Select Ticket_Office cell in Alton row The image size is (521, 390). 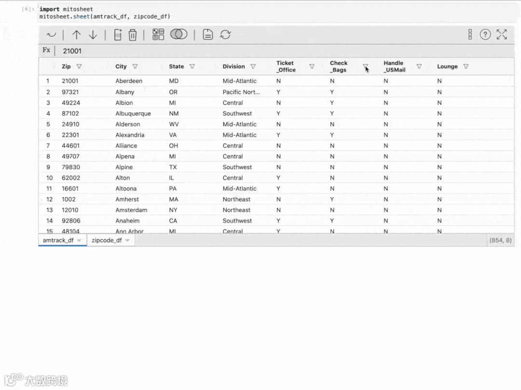(278, 178)
